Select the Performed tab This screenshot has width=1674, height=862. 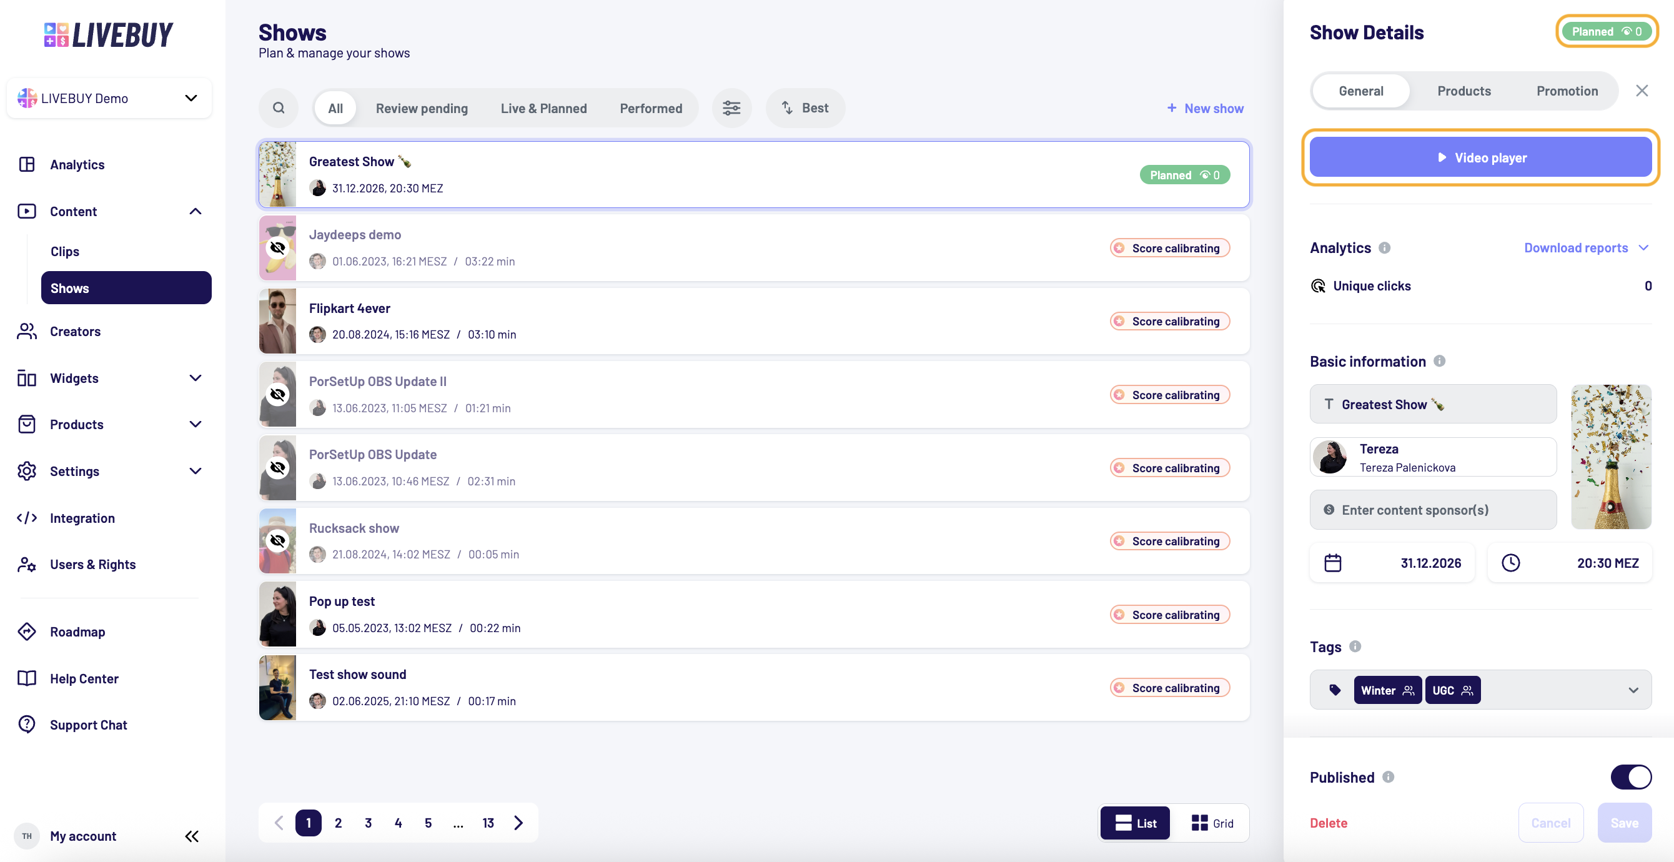[x=650, y=108]
